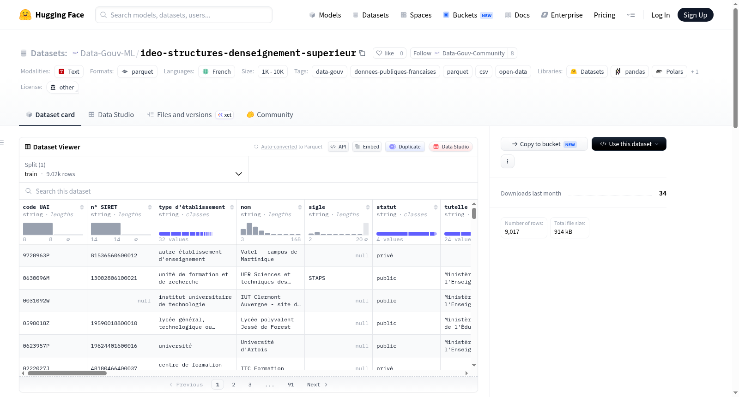This screenshot has height=397, width=739.
Task: Click the Copy to bucket button
Action: click(x=544, y=144)
